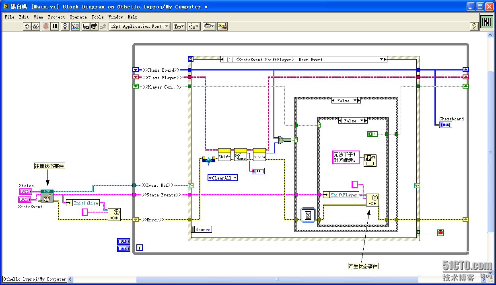Click the Othello.lvproj/My Computer context label

click(x=35, y=279)
